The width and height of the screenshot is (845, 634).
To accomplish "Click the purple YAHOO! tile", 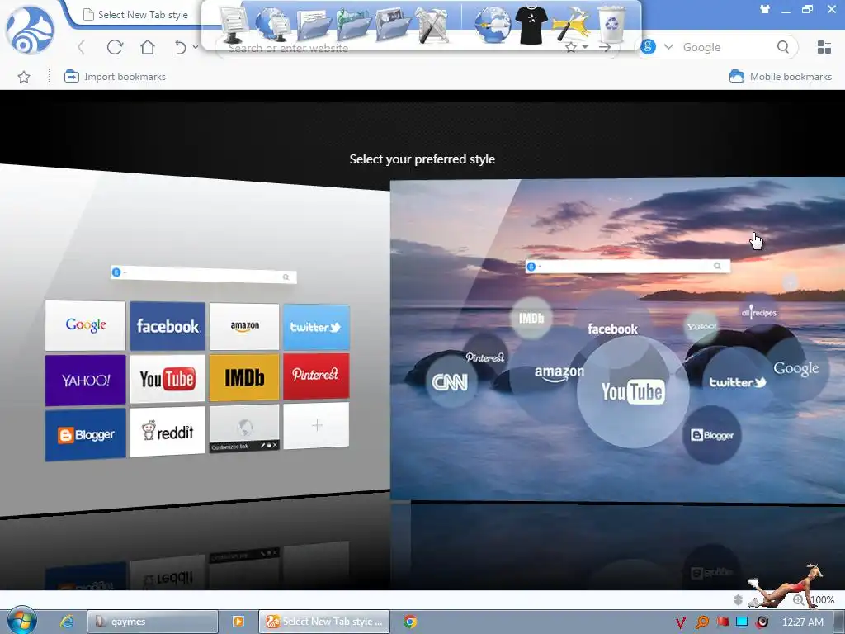I will pyautogui.click(x=85, y=380).
